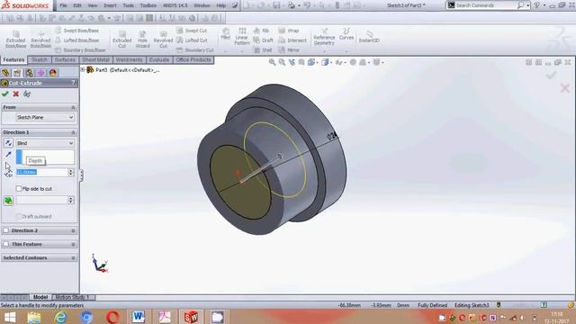Screen dimensions: 576x324
Task: Click the Zoom to Area icon
Action: click(282, 62)
